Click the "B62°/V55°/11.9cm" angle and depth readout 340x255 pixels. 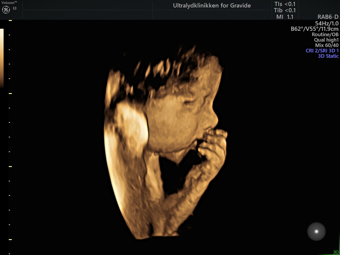(315, 29)
